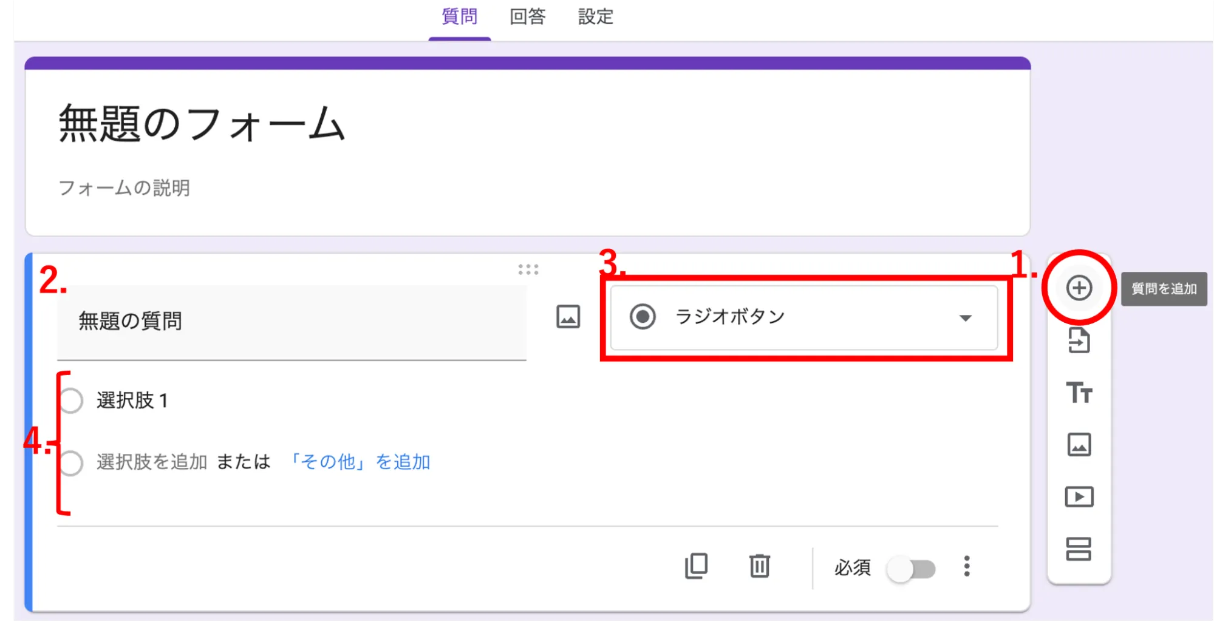The width and height of the screenshot is (1214, 622).
Task: Delete the question with trash icon
Action: coord(759,566)
